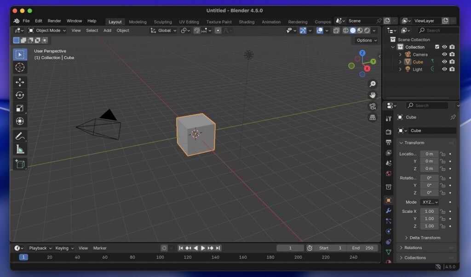Image resolution: width=471 pixels, height=277 pixels.
Task: Select the Move tool
Action: pyautogui.click(x=20, y=82)
